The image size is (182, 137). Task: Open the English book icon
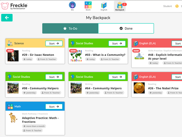click(x=104, y=5)
